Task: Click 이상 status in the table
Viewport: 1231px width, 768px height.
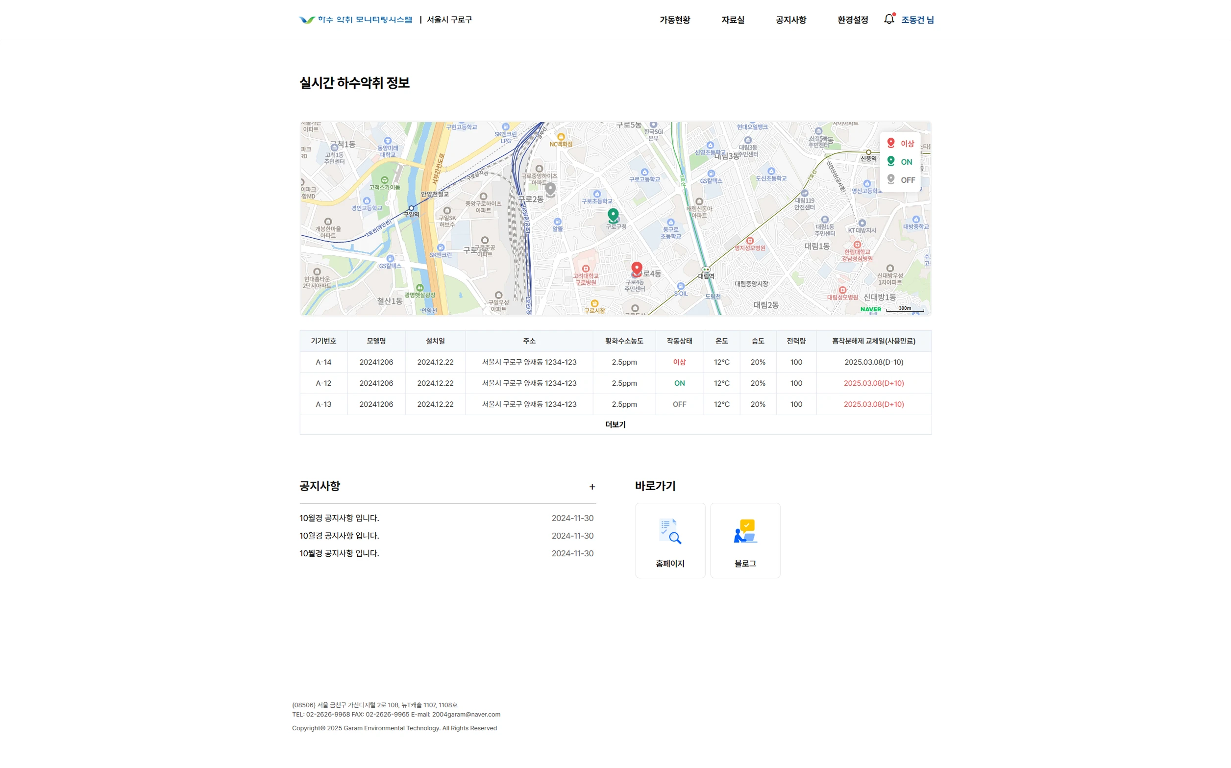Action: tap(680, 362)
